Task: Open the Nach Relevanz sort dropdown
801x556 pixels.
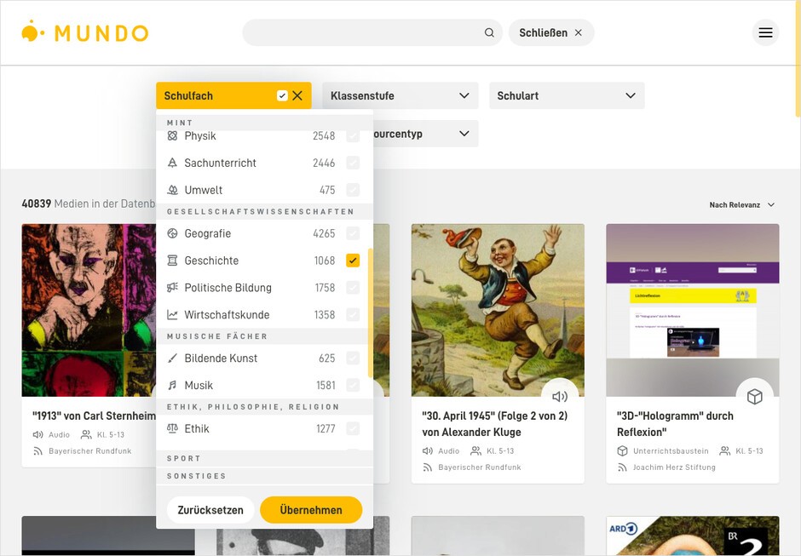Action: click(x=741, y=204)
